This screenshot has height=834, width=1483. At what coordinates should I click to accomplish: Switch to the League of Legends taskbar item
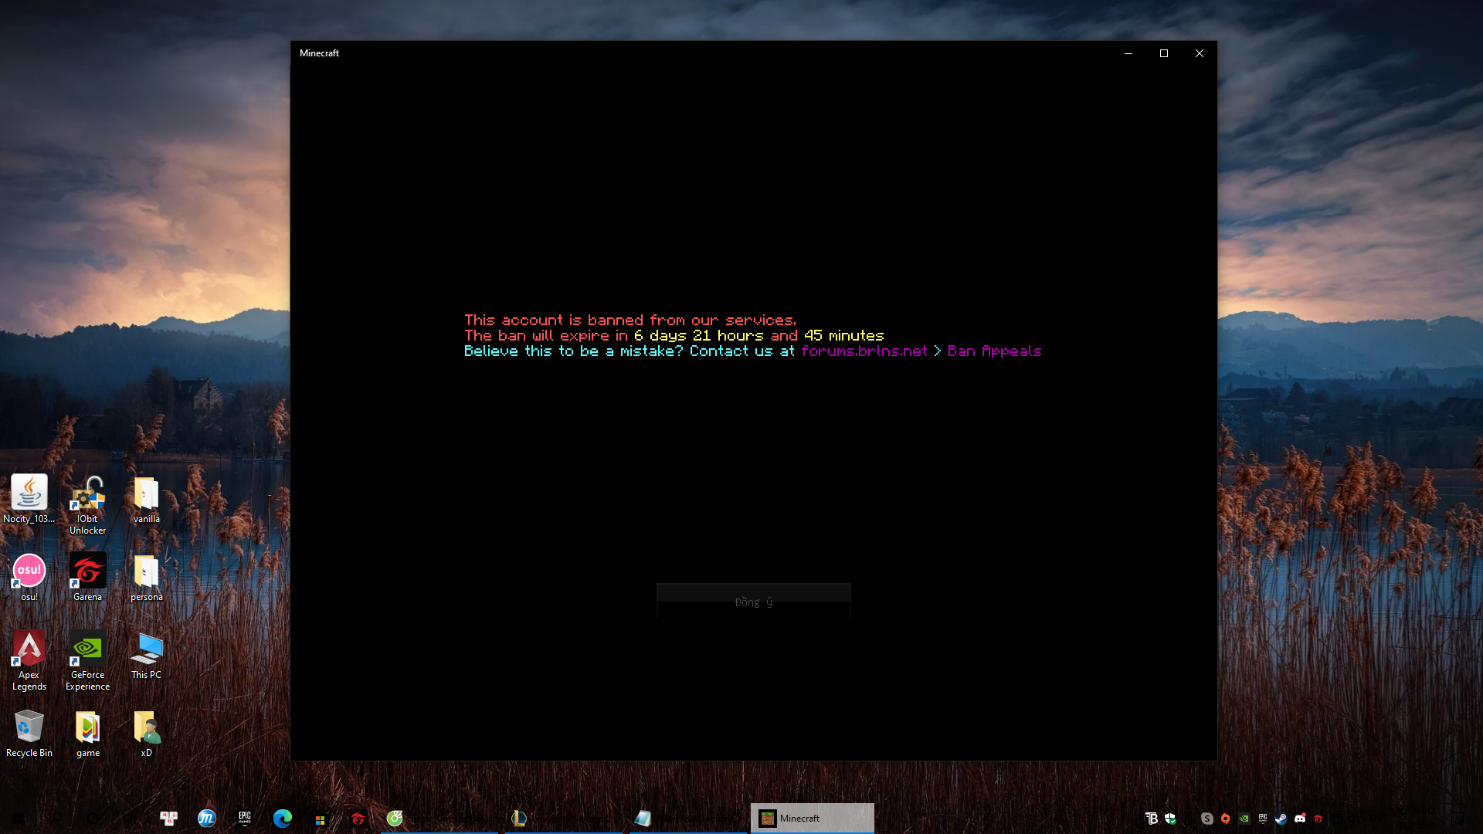pos(564,819)
